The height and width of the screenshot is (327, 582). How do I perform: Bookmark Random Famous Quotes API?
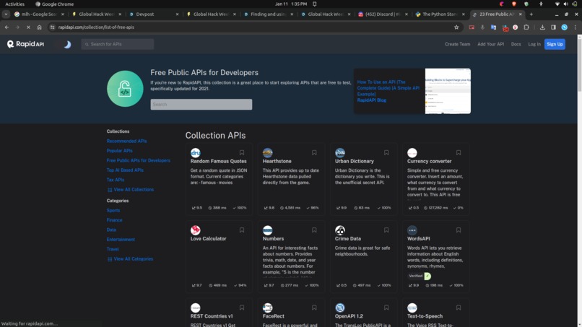pos(242,152)
